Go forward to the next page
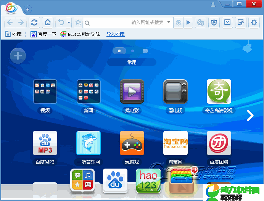 [x=21, y=22]
